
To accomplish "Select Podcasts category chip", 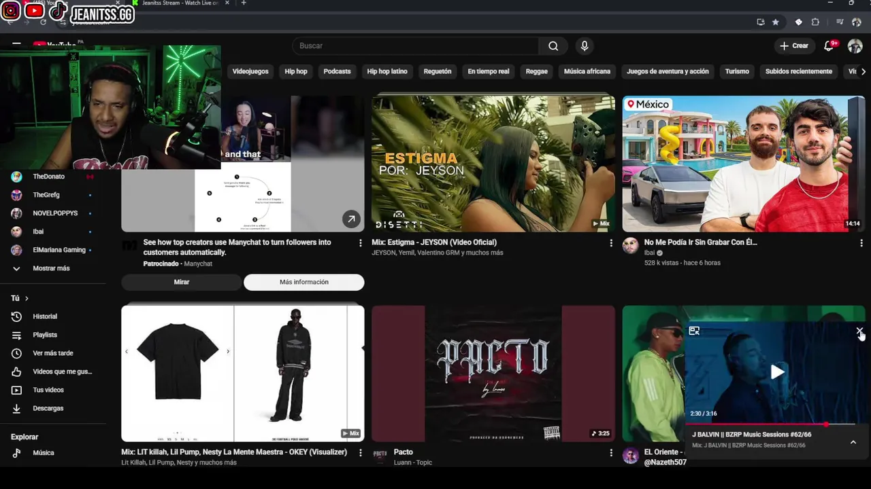I will tap(337, 71).
